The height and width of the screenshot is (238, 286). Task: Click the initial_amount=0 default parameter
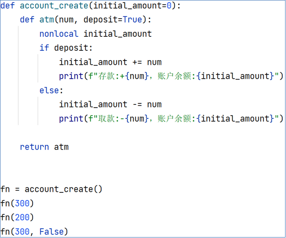pos(132,6)
